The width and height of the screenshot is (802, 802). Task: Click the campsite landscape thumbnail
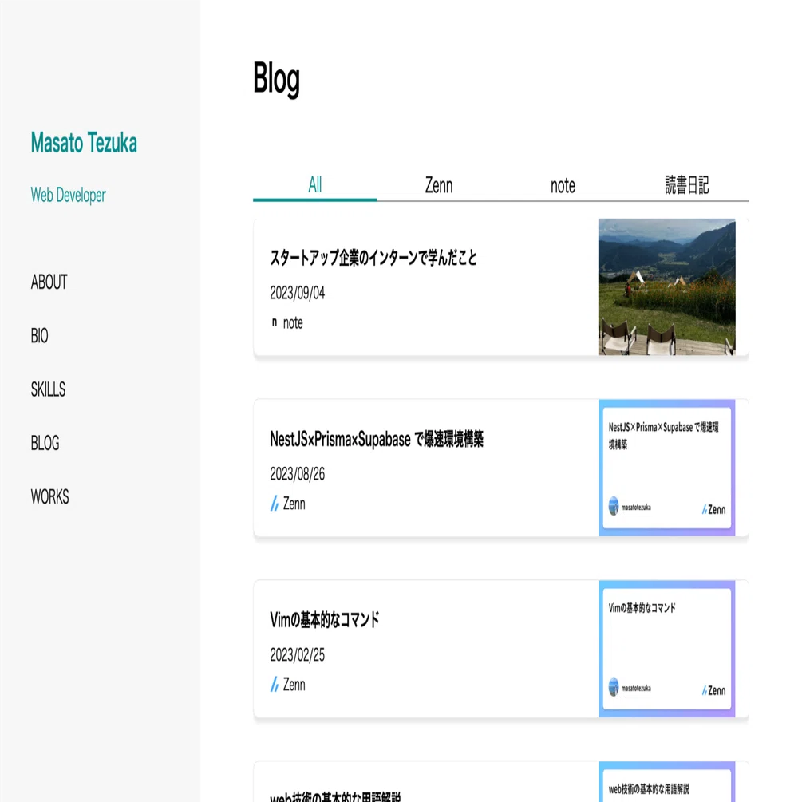click(667, 287)
